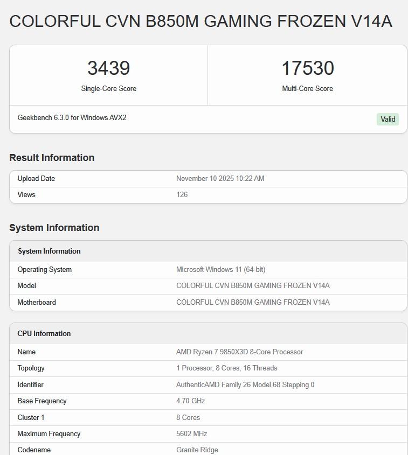Click the CPU 'Name' row label
The width and height of the screenshot is (408, 455).
click(26, 352)
